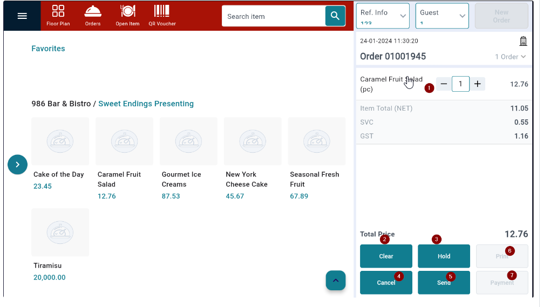
Task: Increase Caramel Fruit Salad quantity
Action: (477, 84)
